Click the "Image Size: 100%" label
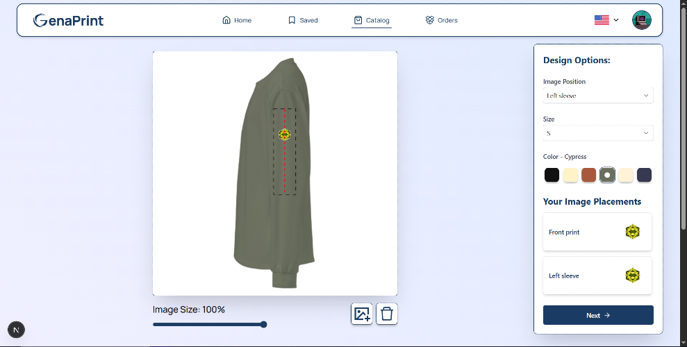Image resolution: width=687 pixels, height=347 pixels. click(189, 310)
